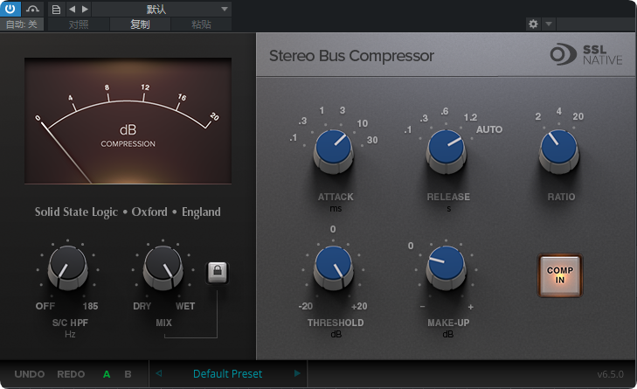Click the ATTACK knob
Viewport: 637px width, 389px height.
coord(334,151)
